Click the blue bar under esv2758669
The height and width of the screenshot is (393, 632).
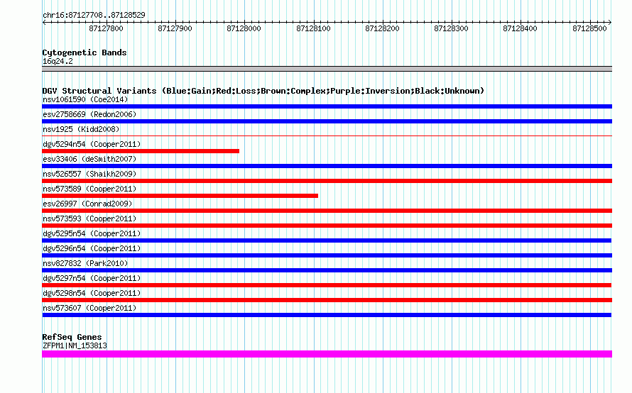click(x=327, y=121)
